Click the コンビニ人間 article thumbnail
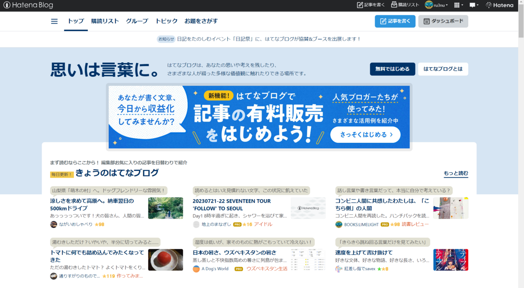This screenshot has width=524, height=288. click(x=451, y=208)
